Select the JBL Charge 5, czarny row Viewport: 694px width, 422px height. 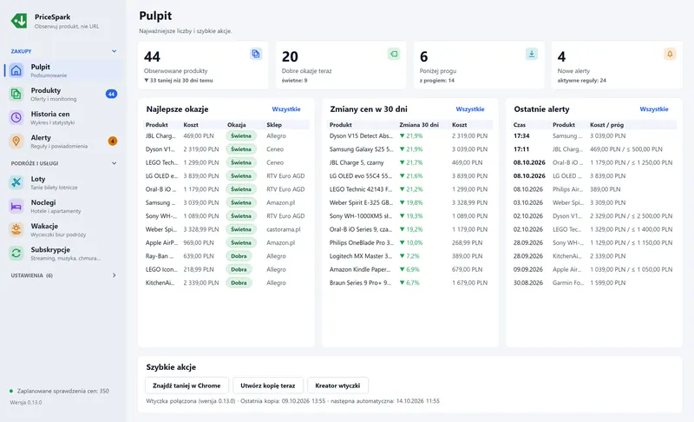(x=409, y=162)
